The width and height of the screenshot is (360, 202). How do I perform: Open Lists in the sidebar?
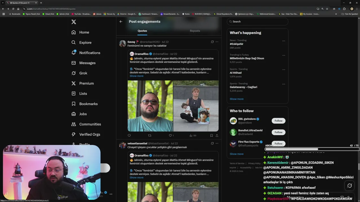pos(79,93)
